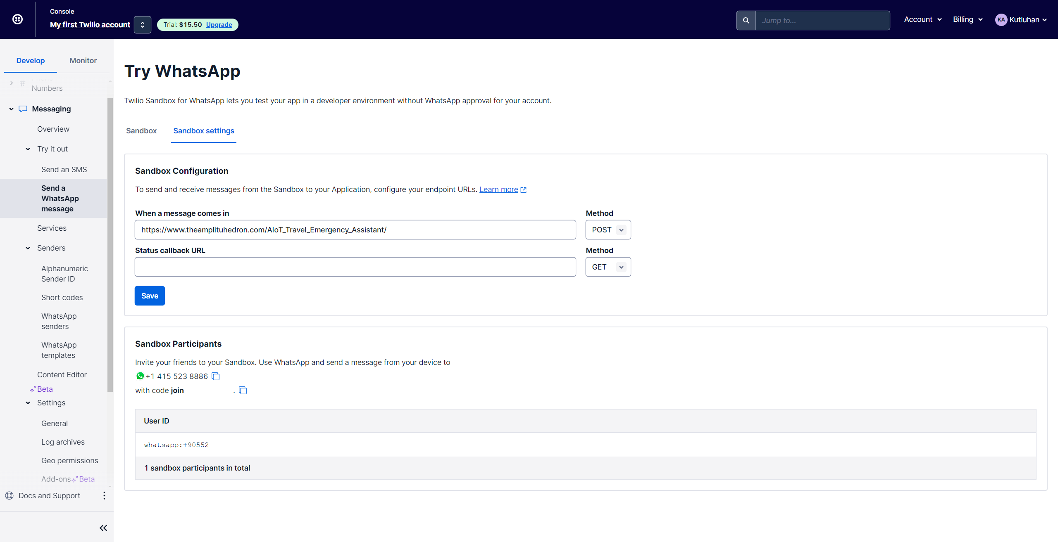
Task: Open Messaging Services
Action: pyautogui.click(x=52, y=228)
